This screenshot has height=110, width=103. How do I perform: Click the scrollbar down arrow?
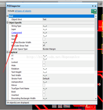pos(96,99)
